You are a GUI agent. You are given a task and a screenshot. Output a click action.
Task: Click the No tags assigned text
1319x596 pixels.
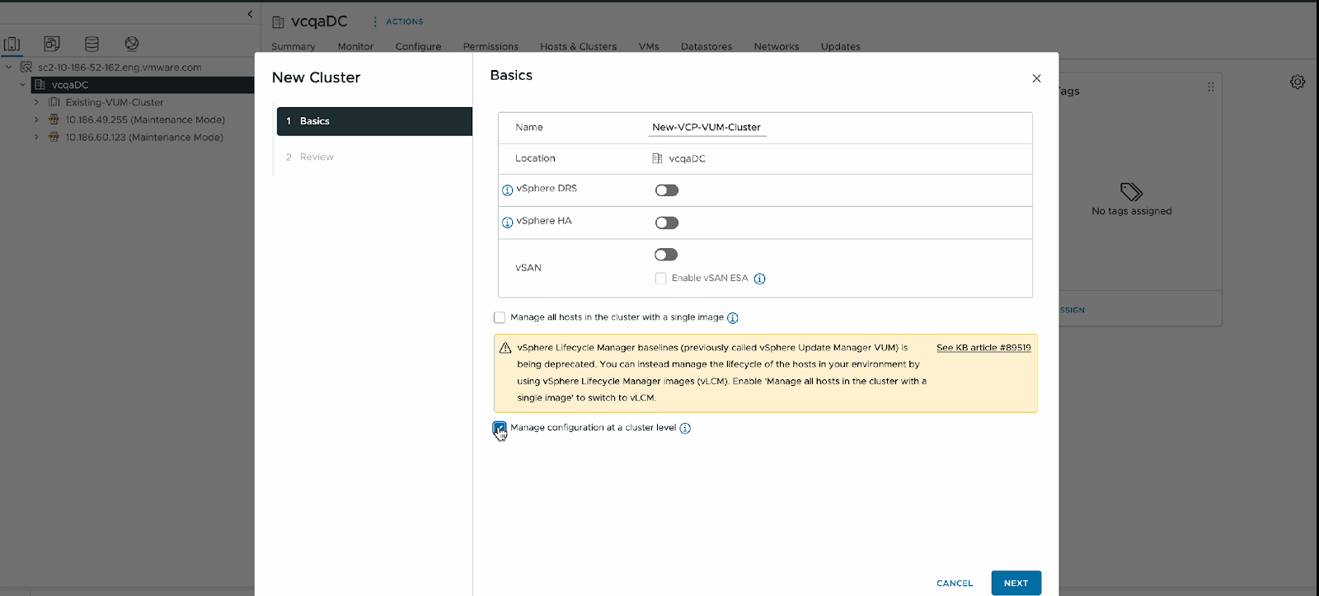[x=1132, y=211]
